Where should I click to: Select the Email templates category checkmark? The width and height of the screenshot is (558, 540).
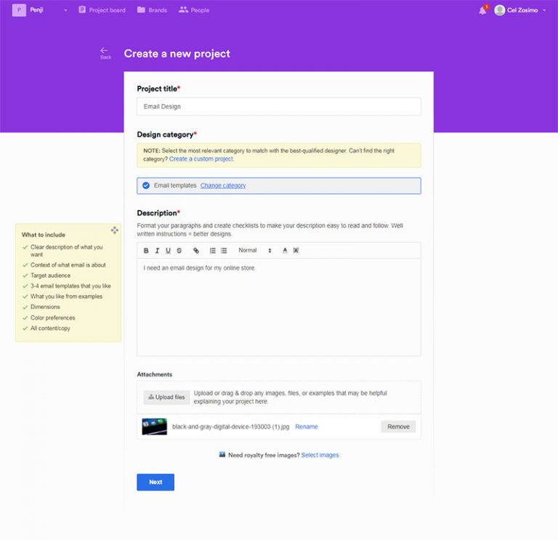pyautogui.click(x=146, y=185)
